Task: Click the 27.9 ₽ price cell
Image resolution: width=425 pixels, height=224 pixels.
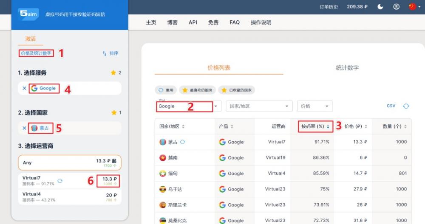Action: pyautogui.click(x=360, y=189)
